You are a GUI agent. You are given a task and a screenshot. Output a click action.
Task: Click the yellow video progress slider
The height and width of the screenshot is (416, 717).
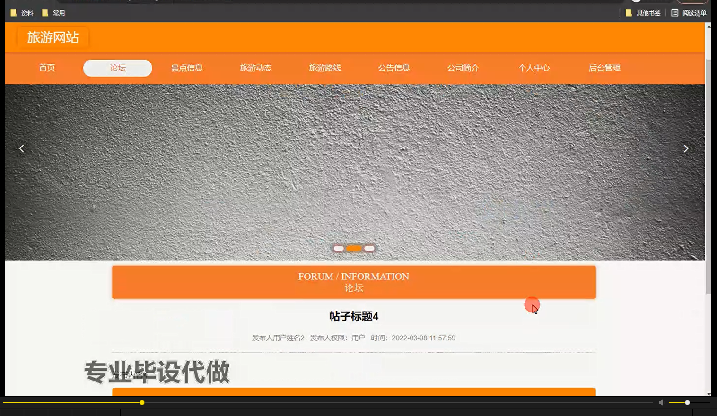(x=142, y=402)
